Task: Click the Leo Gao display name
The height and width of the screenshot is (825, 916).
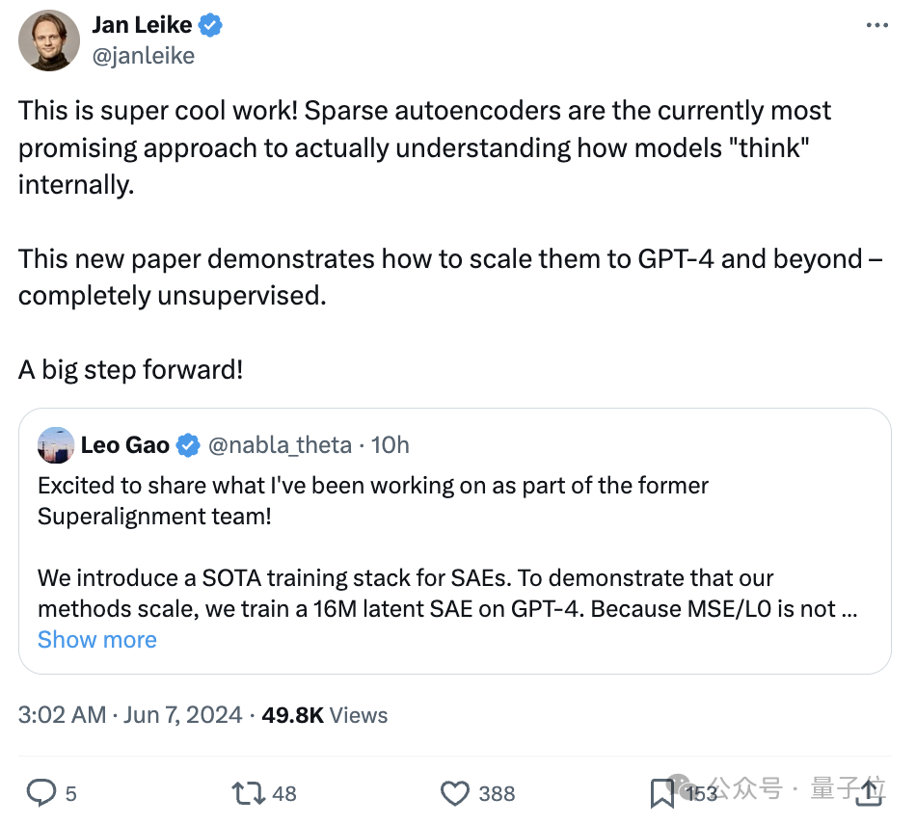Action: tap(125, 445)
